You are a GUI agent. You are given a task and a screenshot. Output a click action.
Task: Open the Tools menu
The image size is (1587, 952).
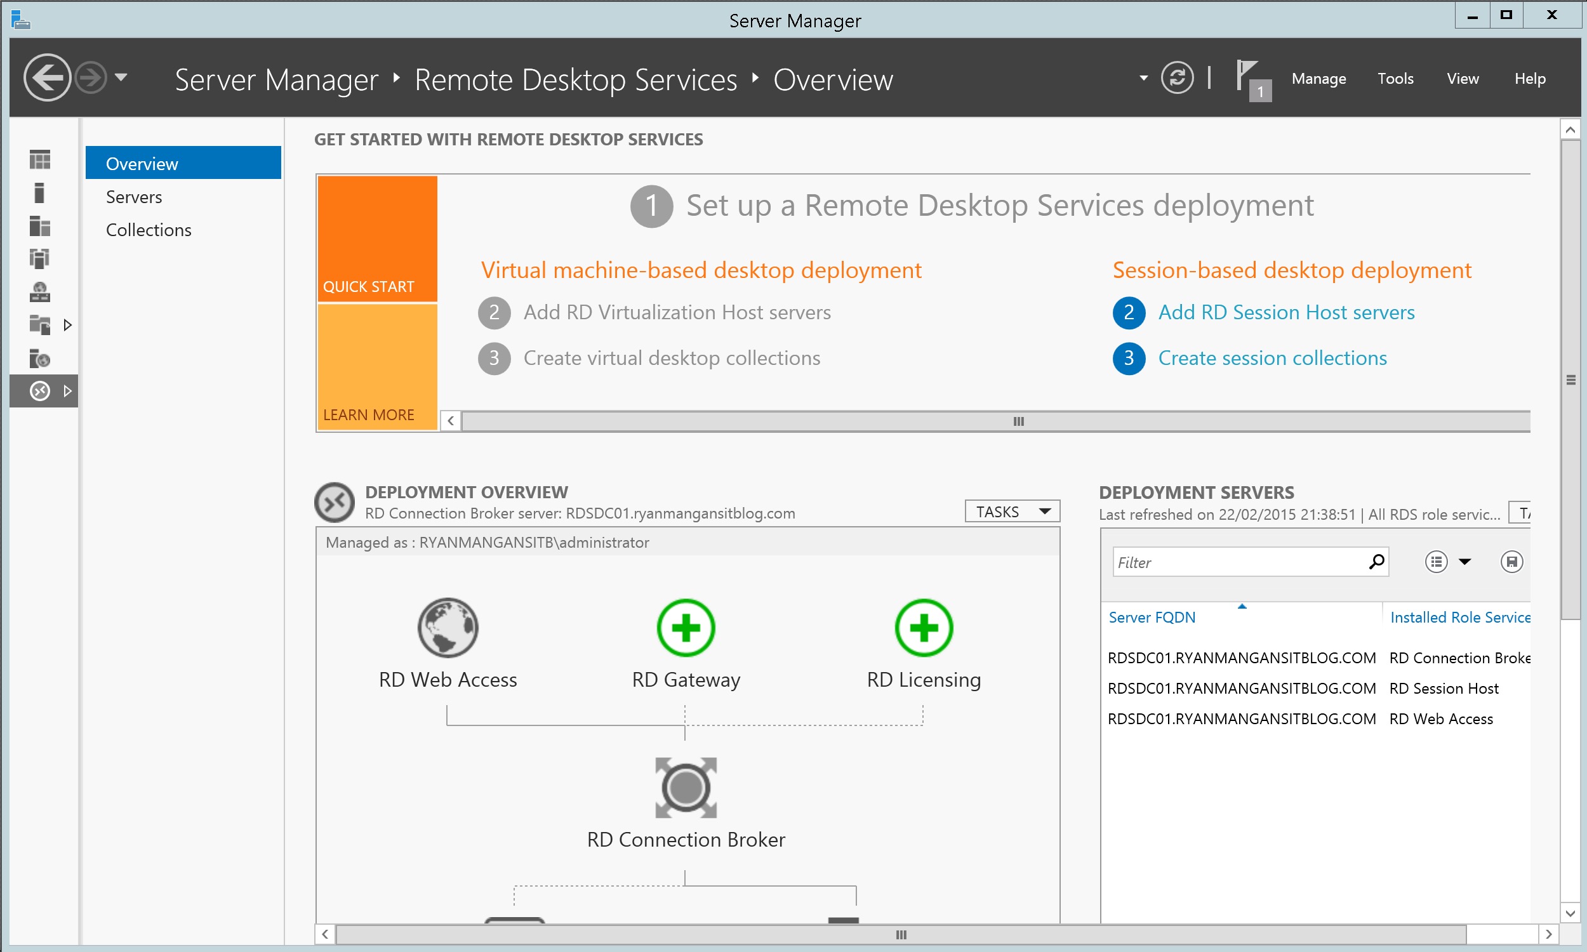coord(1395,78)
